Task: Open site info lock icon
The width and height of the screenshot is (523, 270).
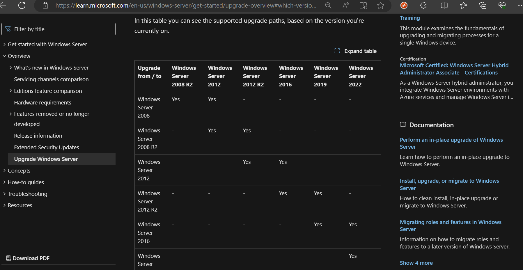Action: [x=45, y=5]
